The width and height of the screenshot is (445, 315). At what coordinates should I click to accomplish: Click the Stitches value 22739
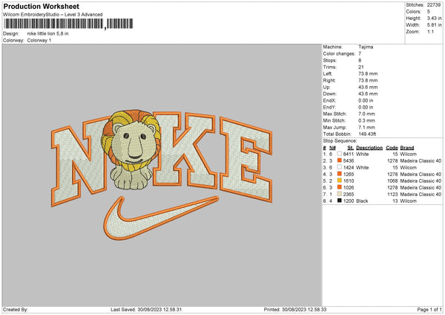(434, 5)
